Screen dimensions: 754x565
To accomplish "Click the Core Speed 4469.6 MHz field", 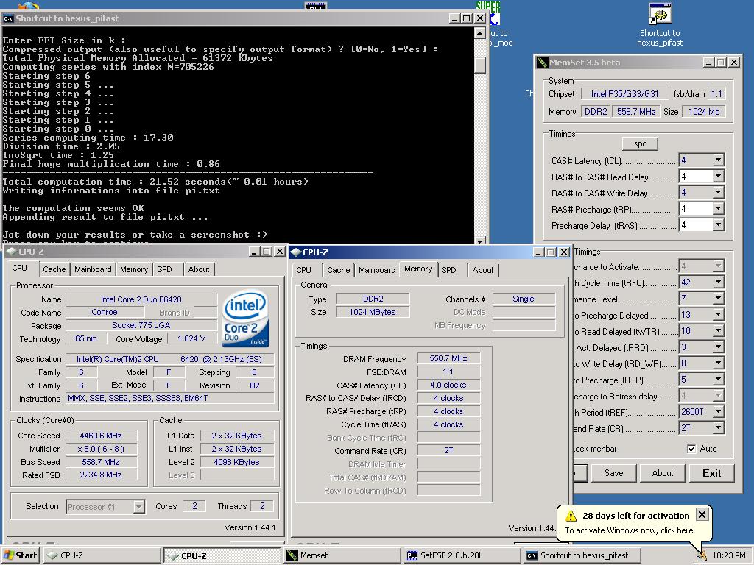I will 101,436.
